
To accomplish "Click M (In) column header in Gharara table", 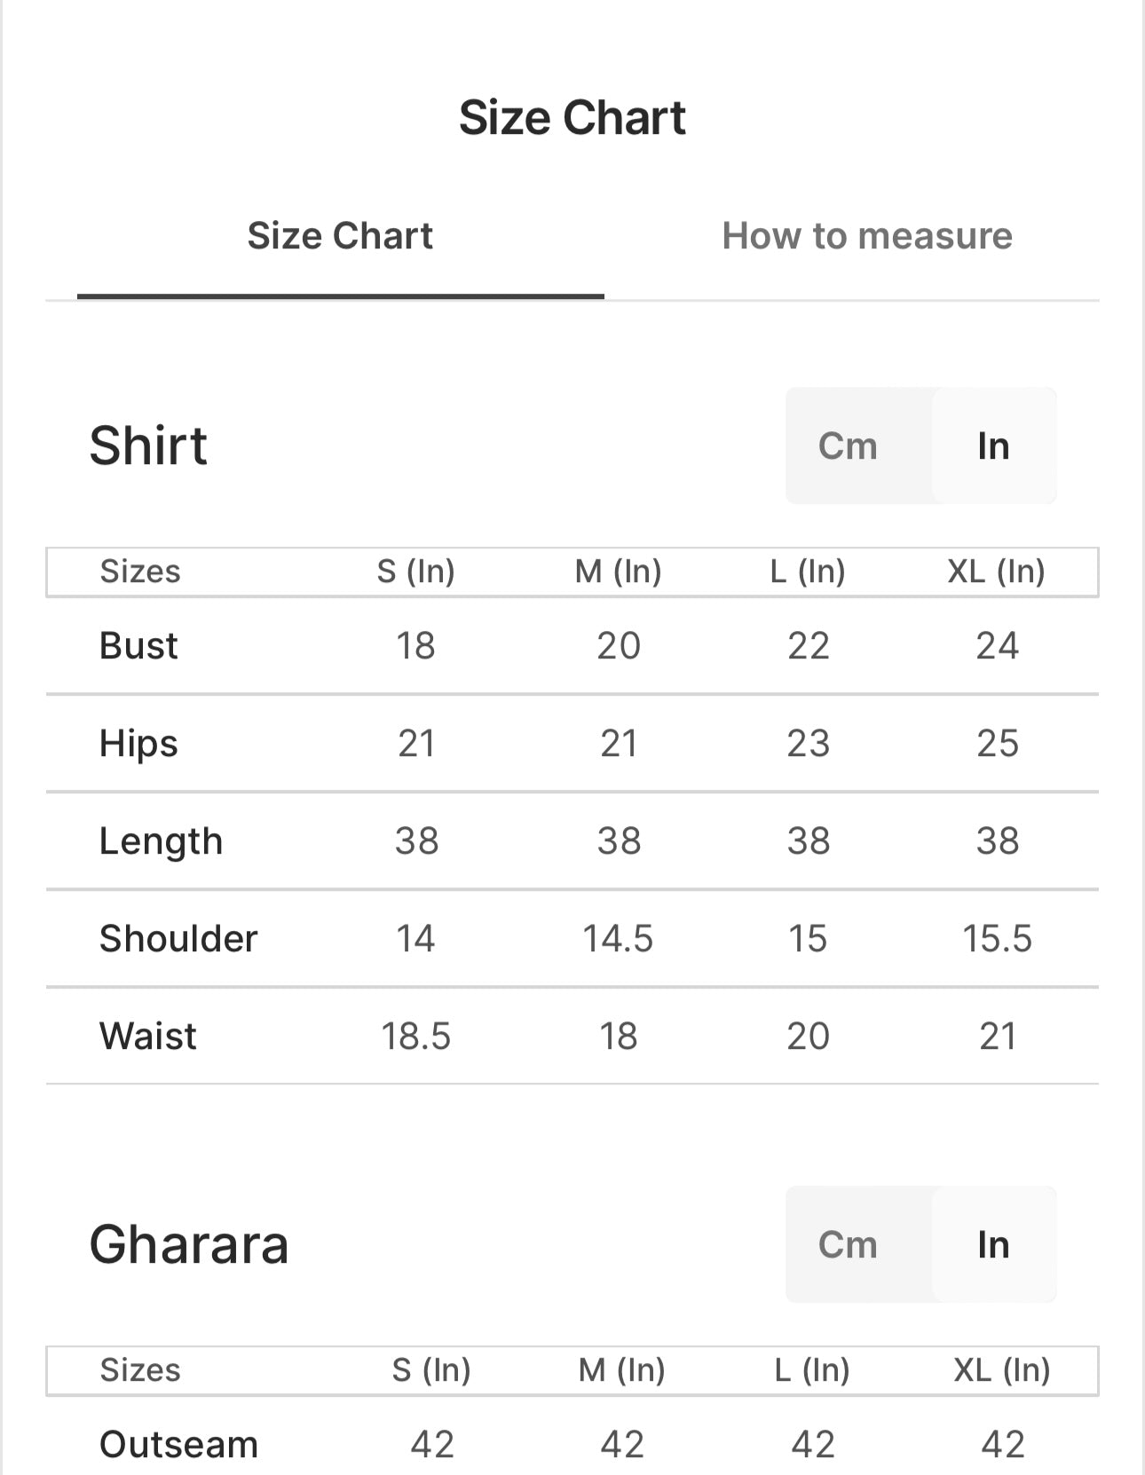I will [621, 1369].
